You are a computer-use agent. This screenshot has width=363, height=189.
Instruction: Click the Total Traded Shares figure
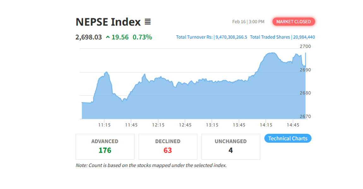304,37
